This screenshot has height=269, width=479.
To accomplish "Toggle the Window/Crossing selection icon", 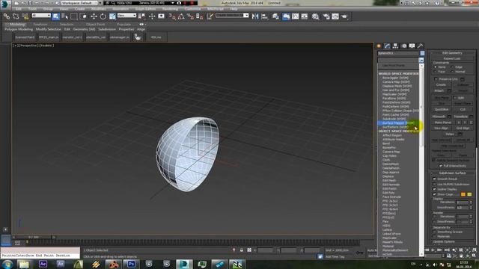I will 83,16.
